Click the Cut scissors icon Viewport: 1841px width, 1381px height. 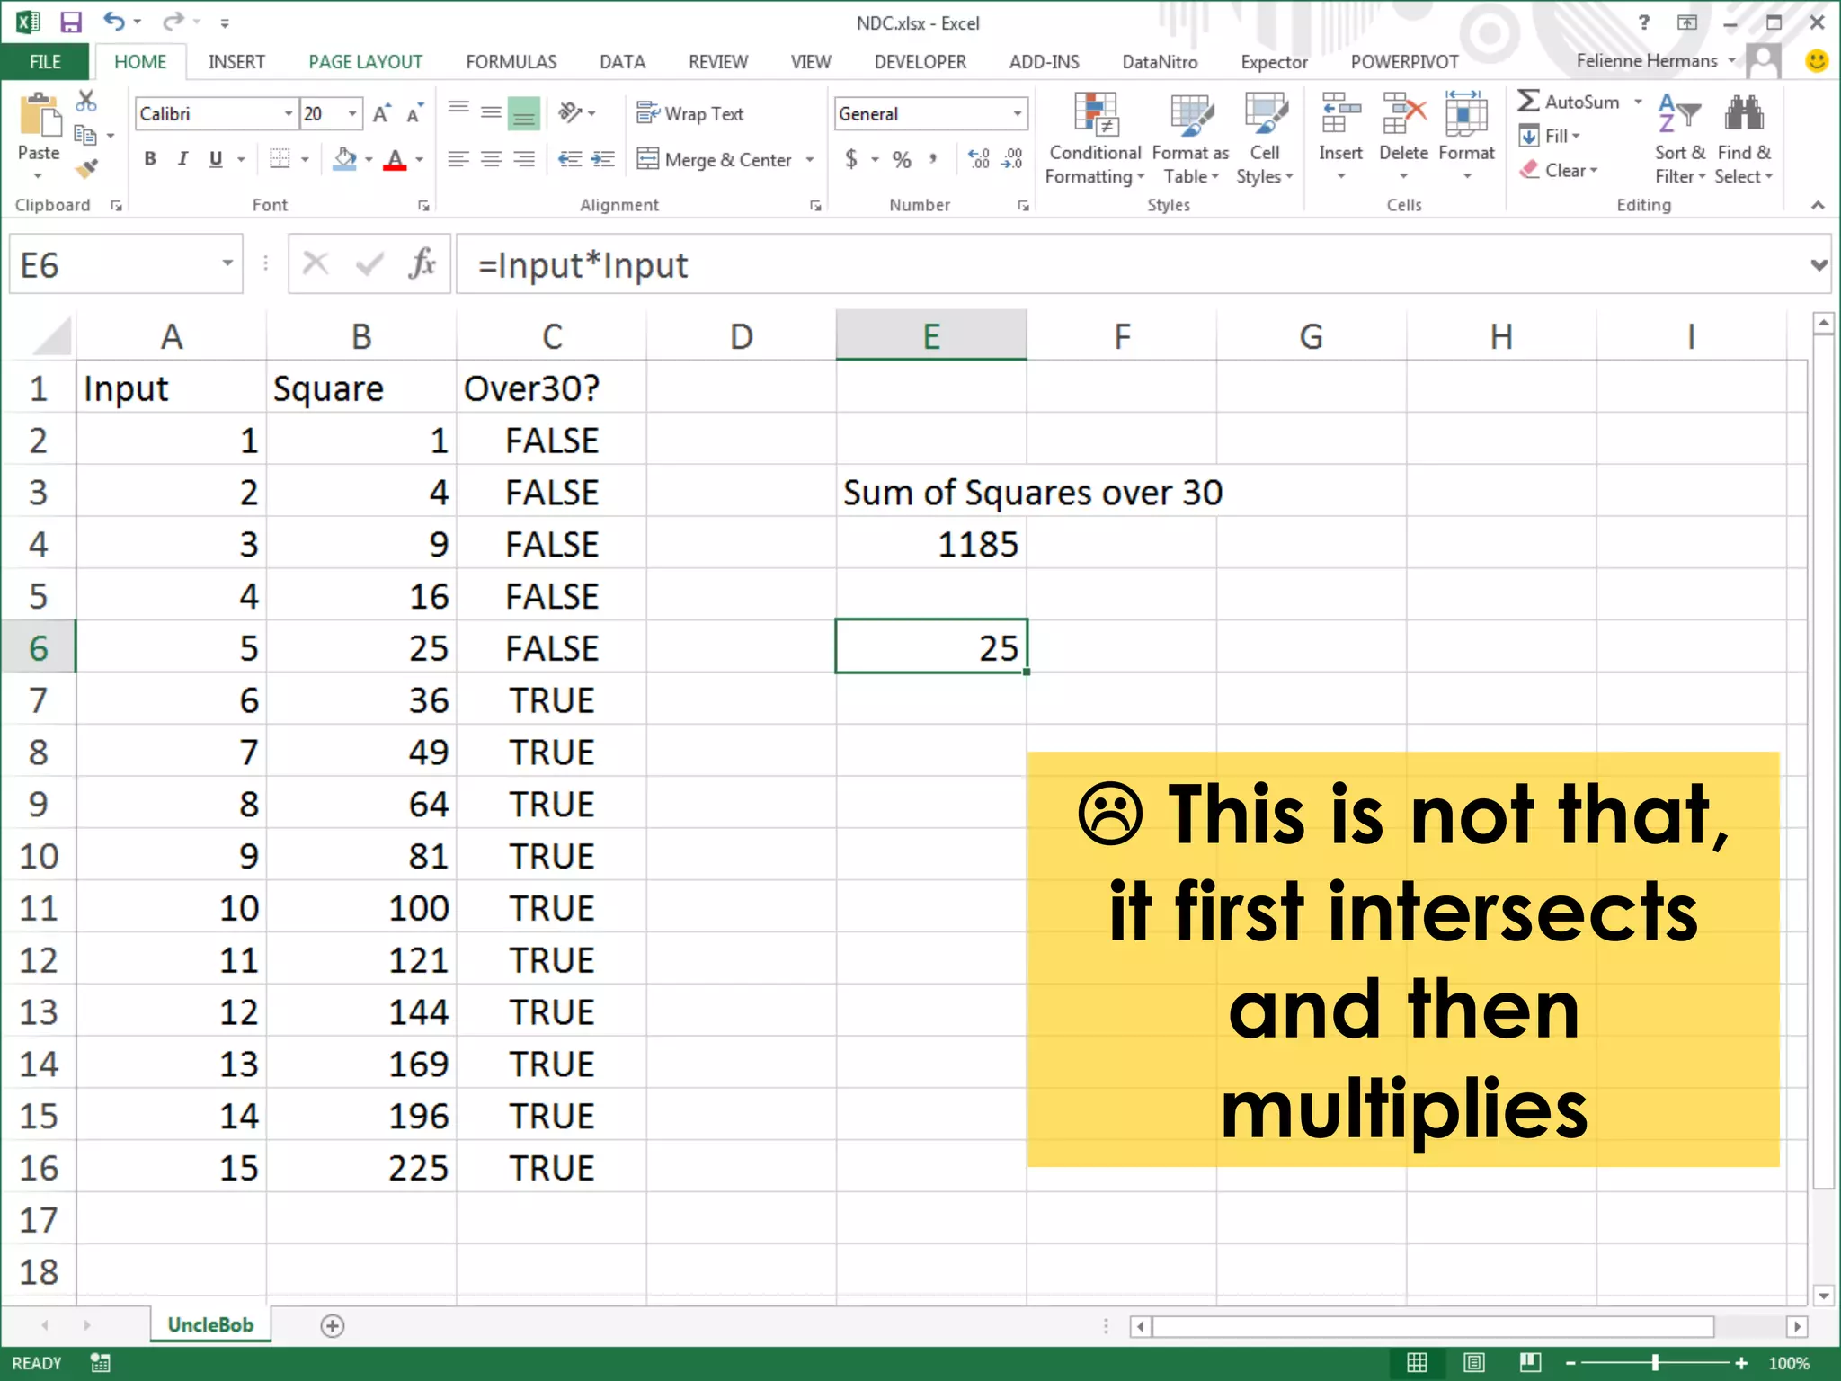coord(86,101)
